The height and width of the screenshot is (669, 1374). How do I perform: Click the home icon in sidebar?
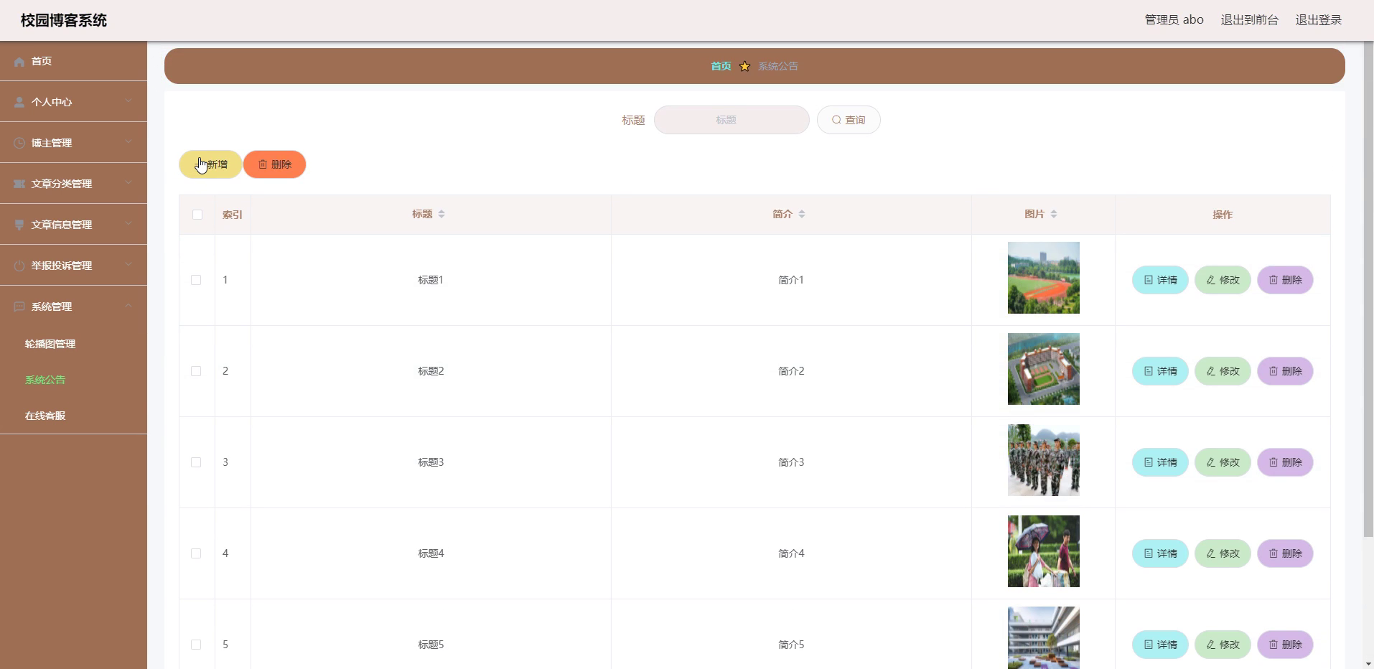[19, 62]
